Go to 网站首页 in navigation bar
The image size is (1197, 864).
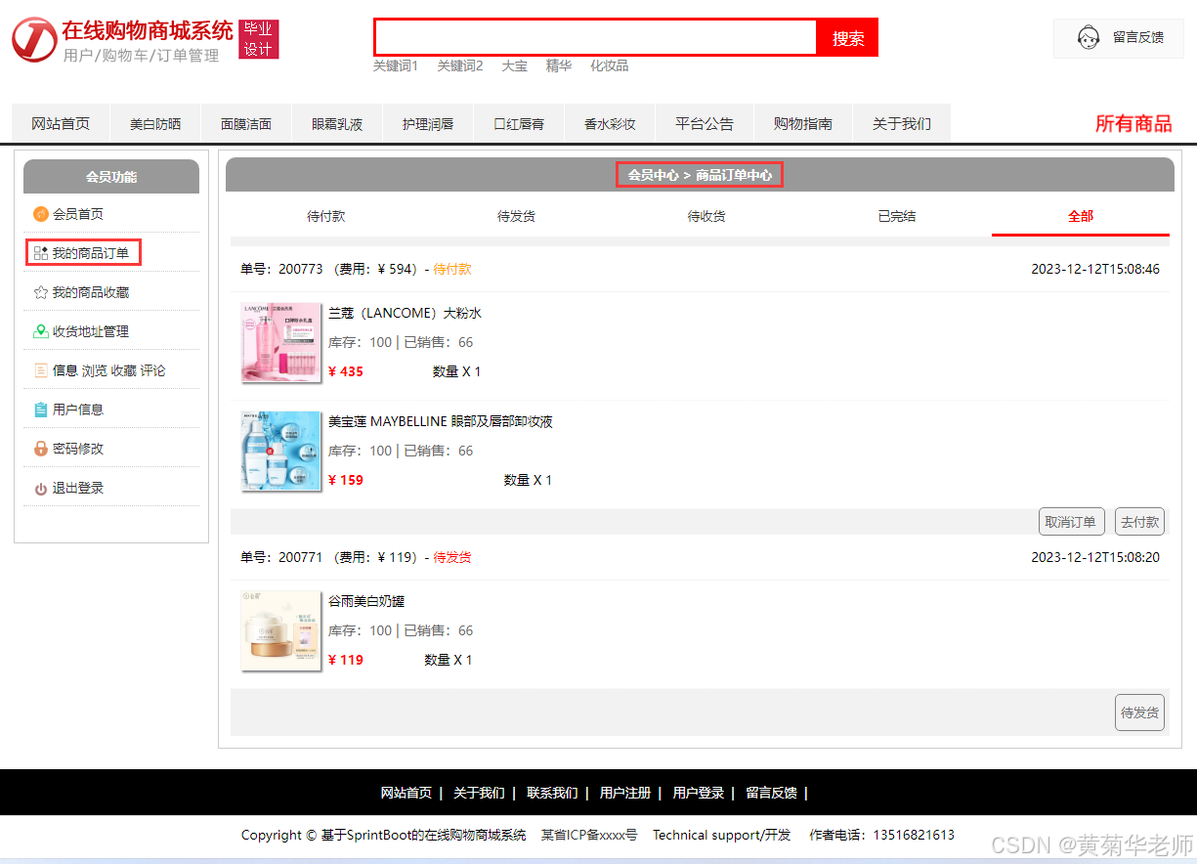(61, 123)
